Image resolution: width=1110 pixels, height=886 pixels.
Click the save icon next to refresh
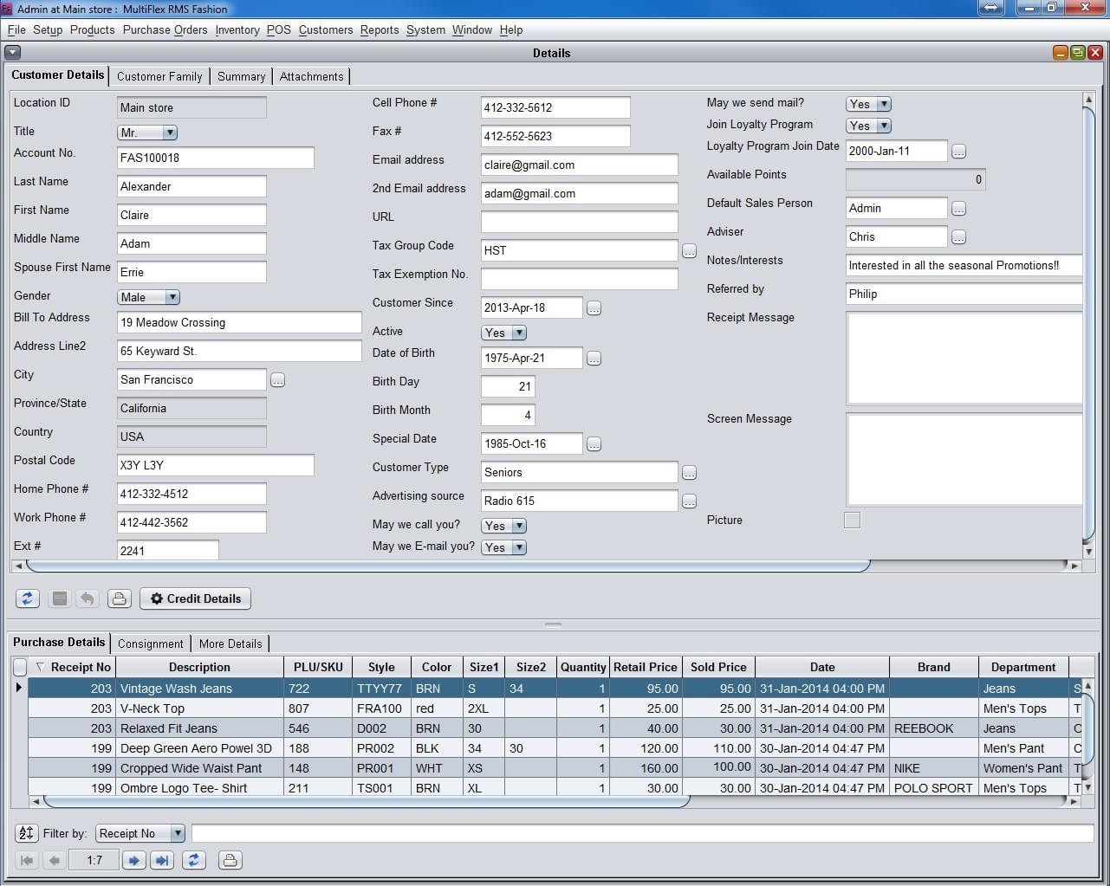[x=57, y=598]
